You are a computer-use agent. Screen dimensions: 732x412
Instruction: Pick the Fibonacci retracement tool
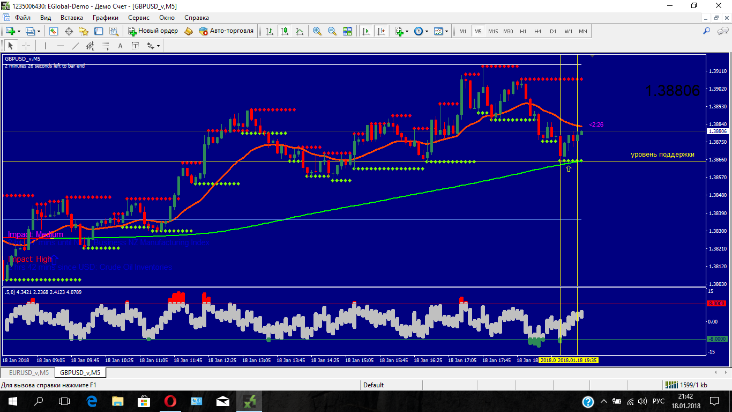tap(106, 46)
